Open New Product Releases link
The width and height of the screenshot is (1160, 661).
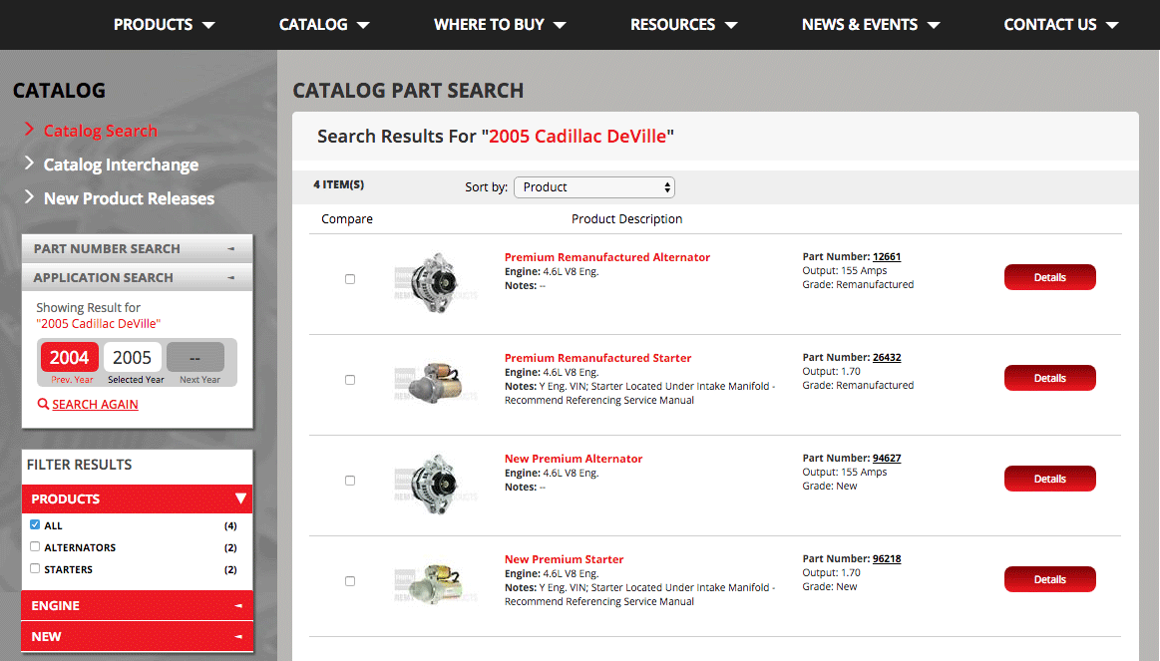tap(130, 198)
